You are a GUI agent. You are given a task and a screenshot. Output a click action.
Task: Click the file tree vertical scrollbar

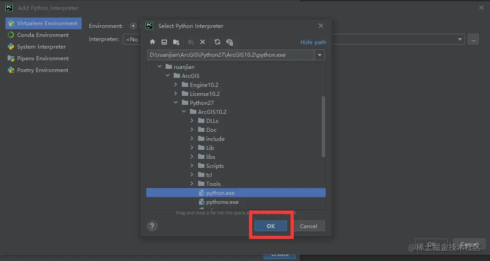point(324,126)
